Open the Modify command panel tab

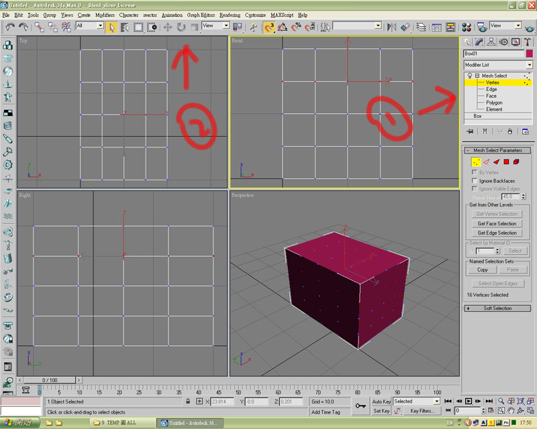click(x=479, y=42)
